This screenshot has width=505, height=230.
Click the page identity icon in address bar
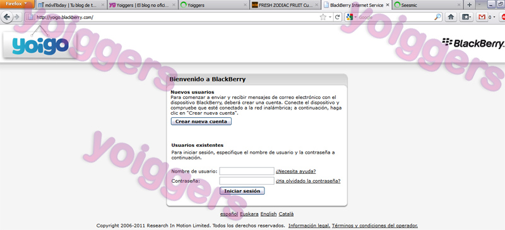point(30,18)
